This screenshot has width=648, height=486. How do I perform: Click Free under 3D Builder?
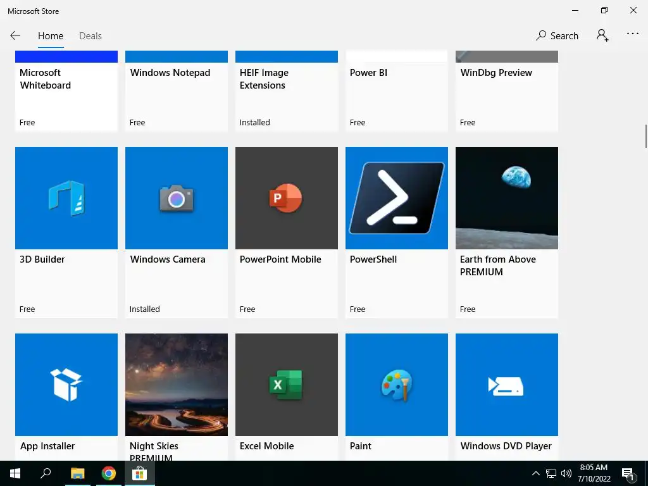[27, 309]
